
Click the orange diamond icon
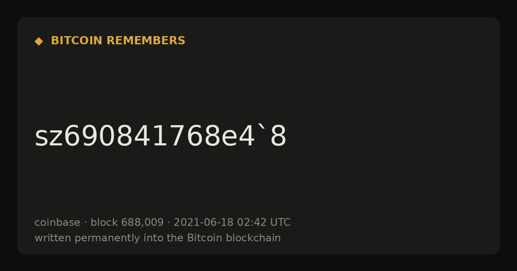click(x=39, y=41)
